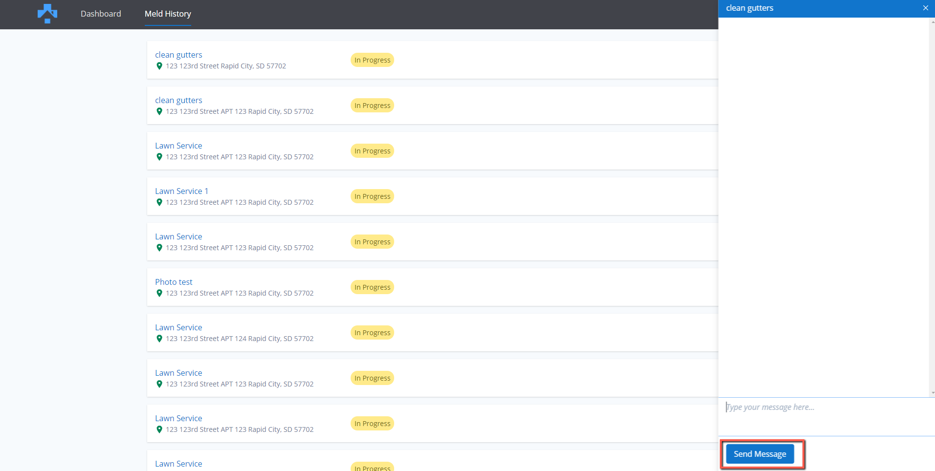Click address 123 123rd Street Rapid City without APT
This screenshot has height=471, width=935.
225,66
